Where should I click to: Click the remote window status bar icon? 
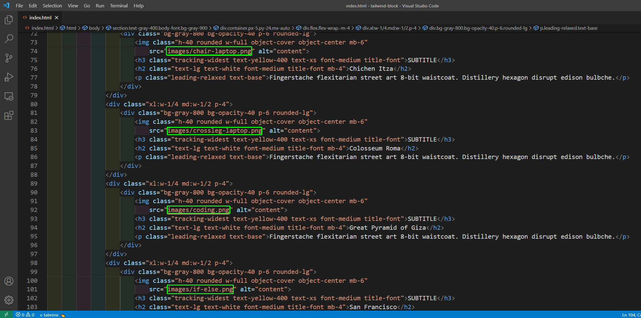(x=6, y=315)
